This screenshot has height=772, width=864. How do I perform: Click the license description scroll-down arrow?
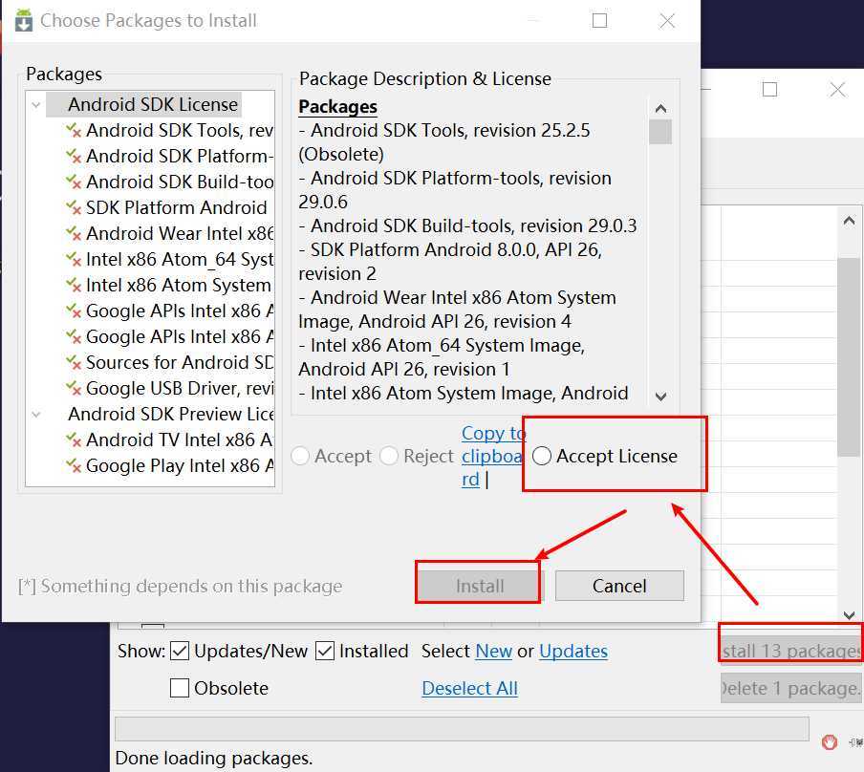tap(660, 397)
